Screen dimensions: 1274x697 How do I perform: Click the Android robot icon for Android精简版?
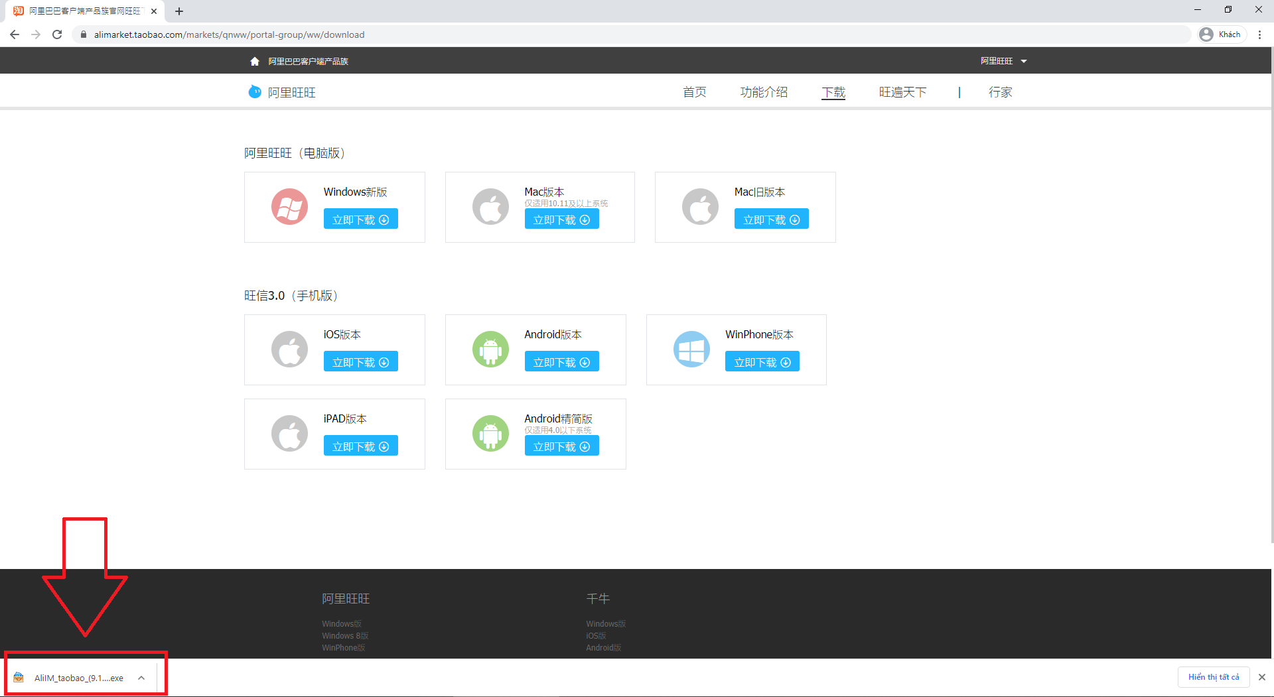coord(490,434)
